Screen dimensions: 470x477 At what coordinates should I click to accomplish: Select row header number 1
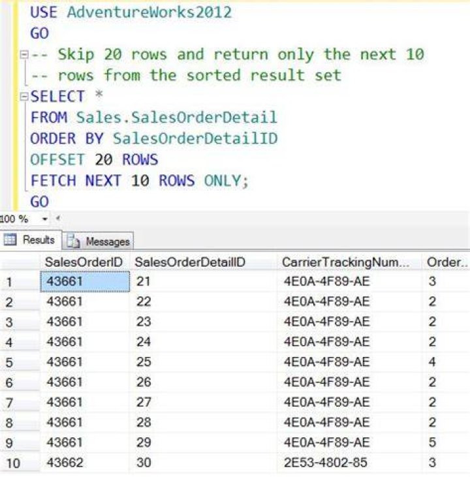(20, 282)
